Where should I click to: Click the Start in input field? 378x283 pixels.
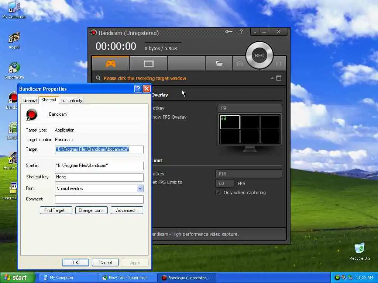tap(99, 165)
